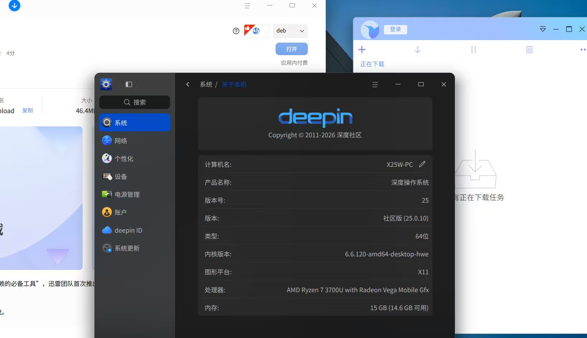Maximize the Control Center window

pyautogui.click(x=421, y=84)
